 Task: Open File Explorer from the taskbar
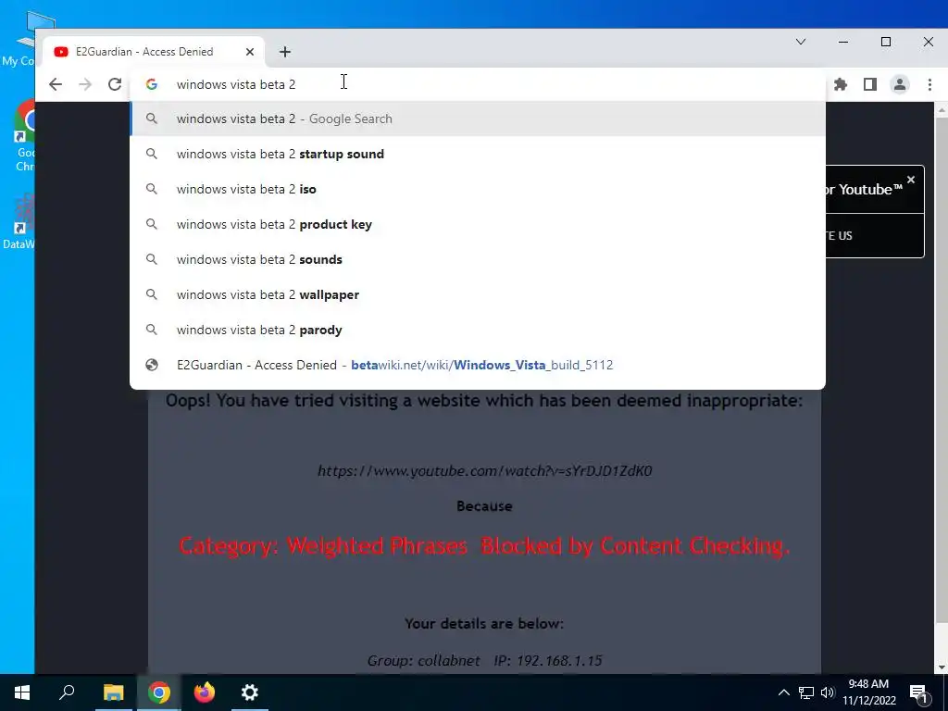pyautogui.click(x=113, y=692)
